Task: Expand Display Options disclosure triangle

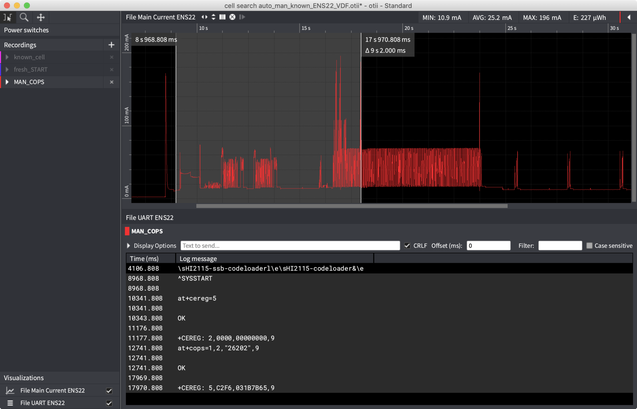Action: [x=128, y=245]
